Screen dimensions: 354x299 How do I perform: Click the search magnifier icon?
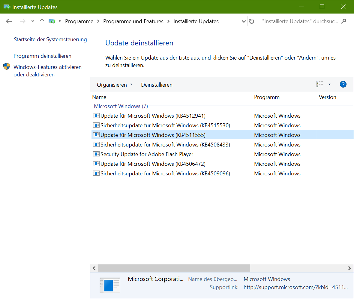(x=344, y=21)
